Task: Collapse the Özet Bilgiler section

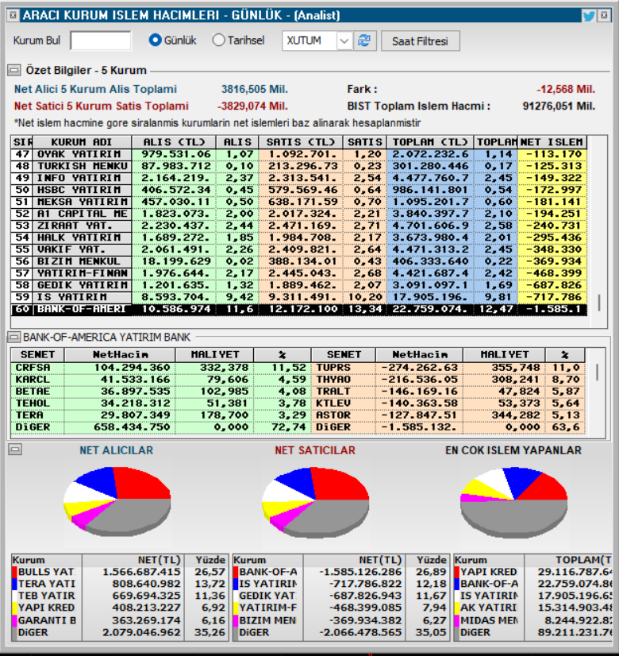Action: (x=13, y=70)
